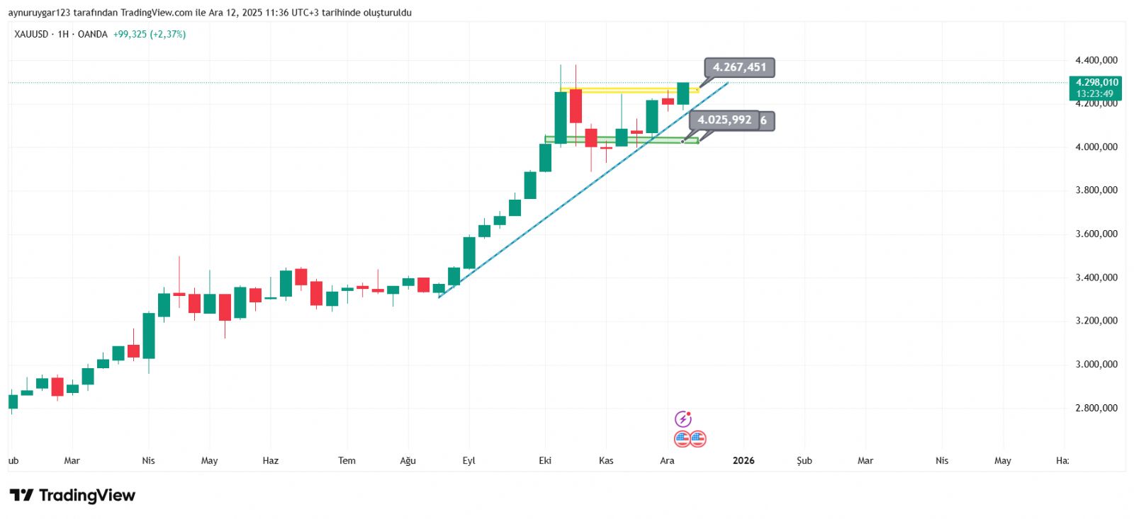This screenshot has width=1134, height=519.
Task: Open the left US flag economic event
Action: (x=682, y=439)
